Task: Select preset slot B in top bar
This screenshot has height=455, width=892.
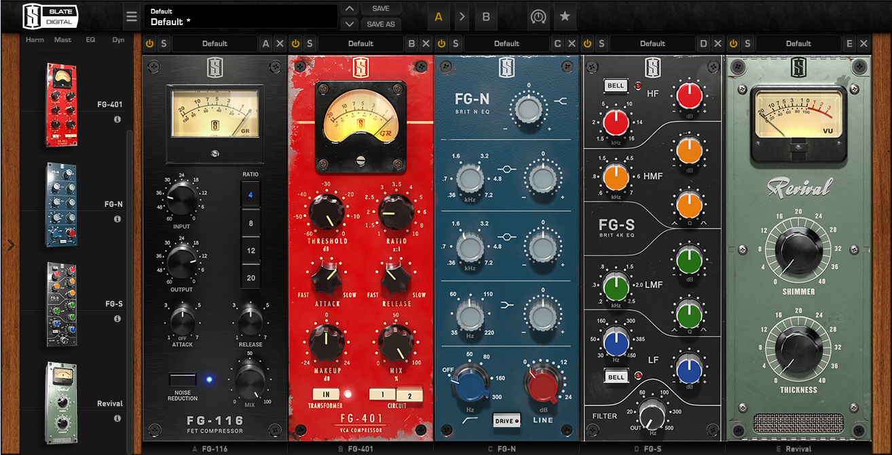Action: click(x=486, y=16)
